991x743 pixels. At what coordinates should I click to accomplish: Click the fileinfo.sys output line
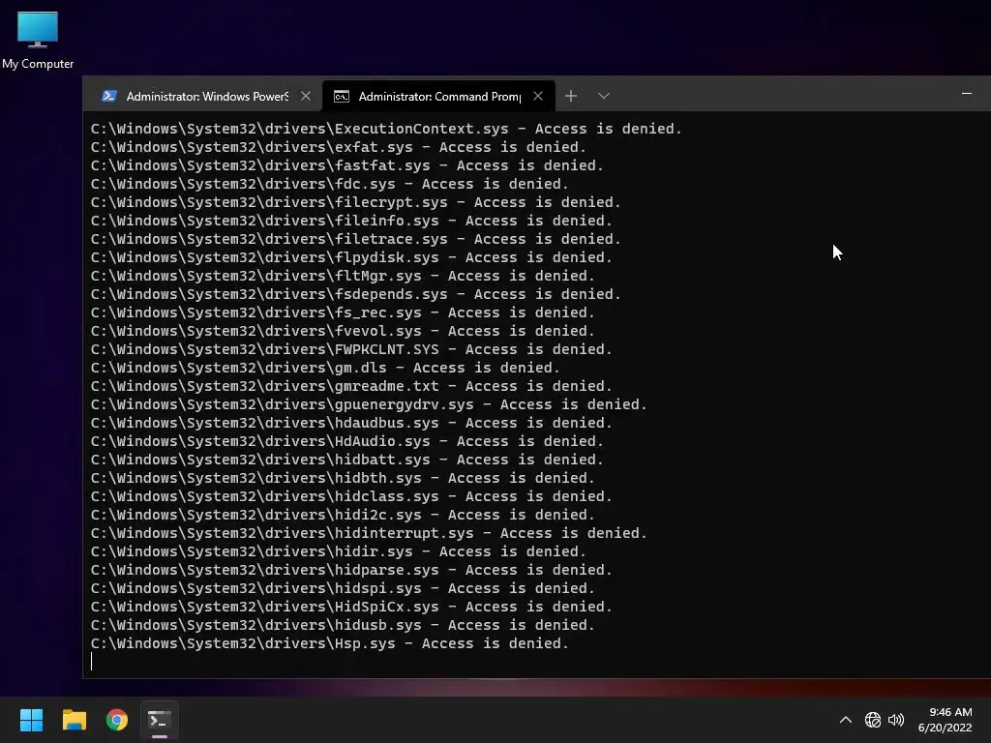tap(351, 221)
